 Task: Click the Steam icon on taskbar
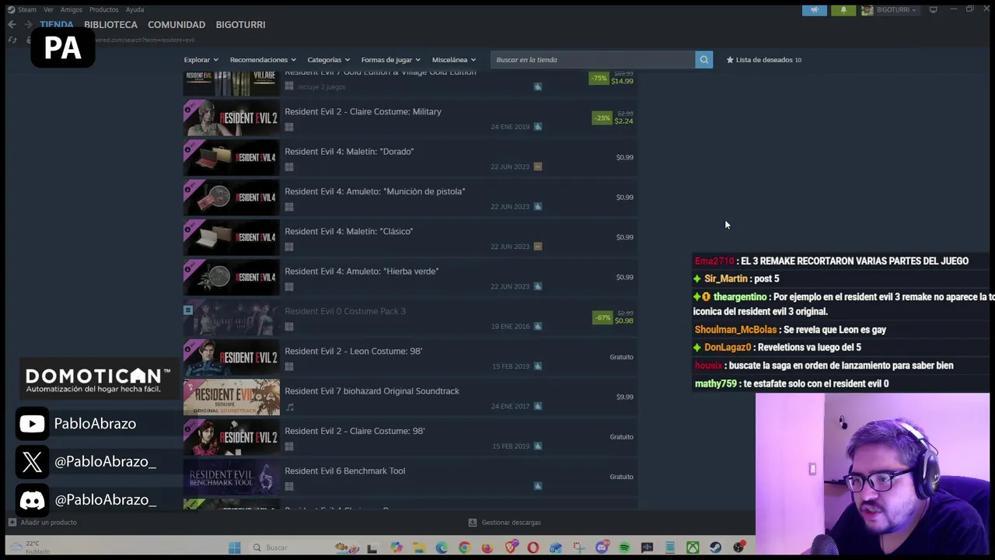click(x=715, y=548)
